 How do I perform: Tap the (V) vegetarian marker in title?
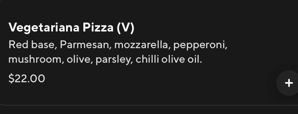pyautogui.click(x=125, y=28)
